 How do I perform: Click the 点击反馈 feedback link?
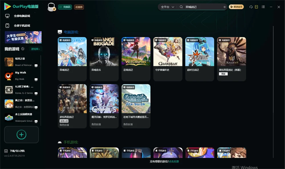(174, 161)
